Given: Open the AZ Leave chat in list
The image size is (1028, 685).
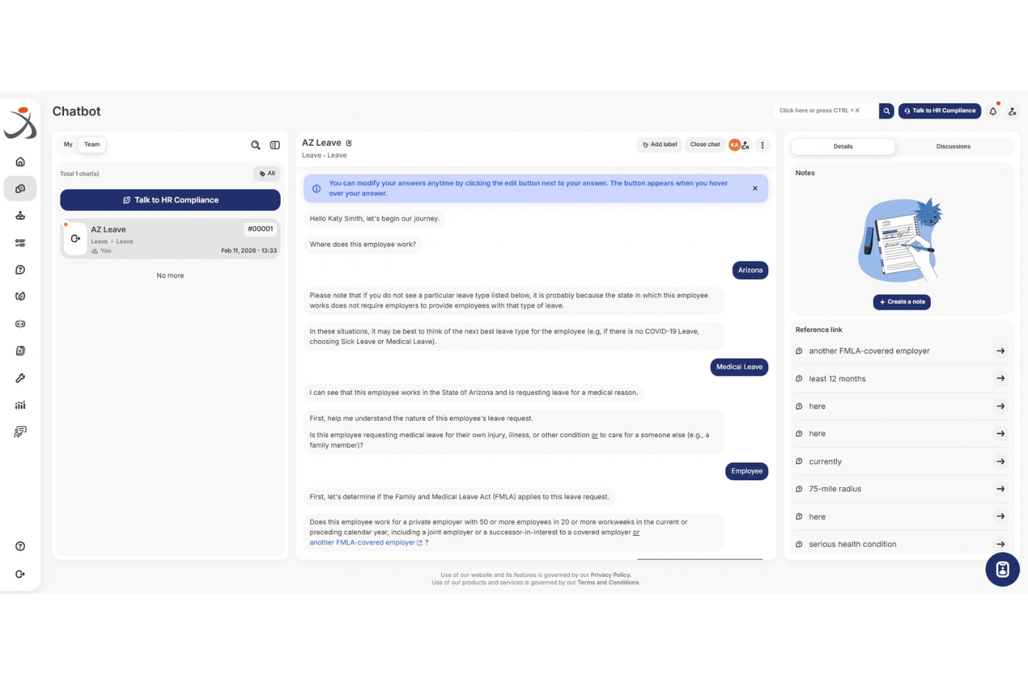Looking at the screenshot, I should (x=170, y=239).
